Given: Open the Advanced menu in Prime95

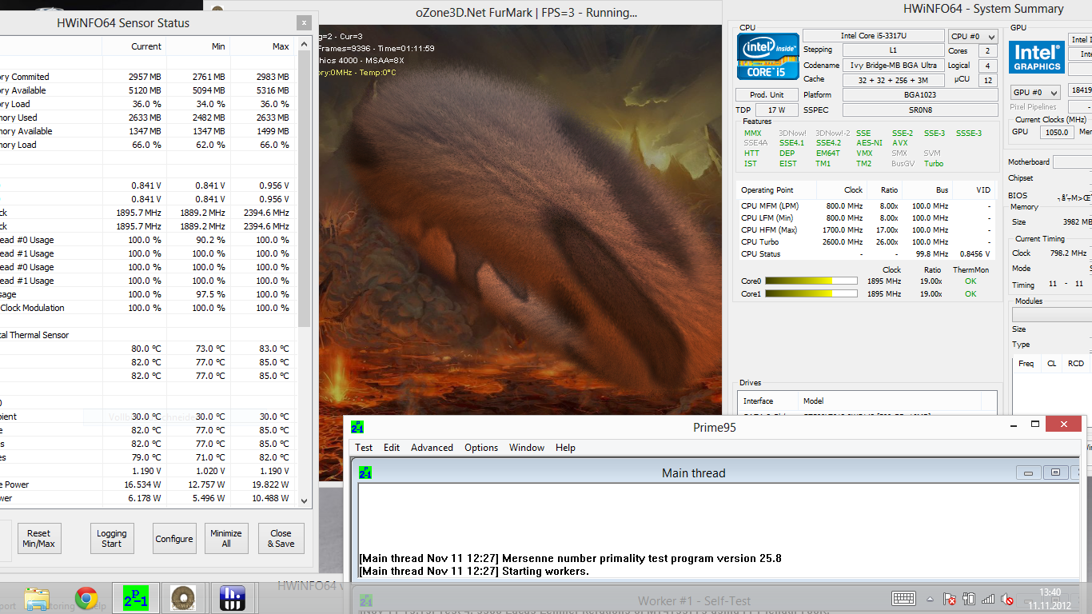Looking at the screenshot, I should click(x=432, y=448).
